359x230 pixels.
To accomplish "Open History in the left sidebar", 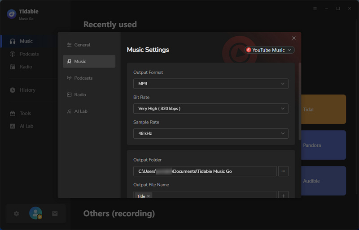I will point(27,90).
